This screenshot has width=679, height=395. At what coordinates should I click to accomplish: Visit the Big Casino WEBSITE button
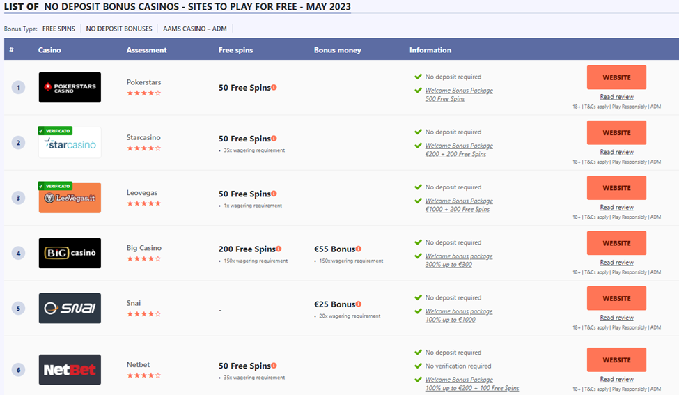click(x=616, y=243)
